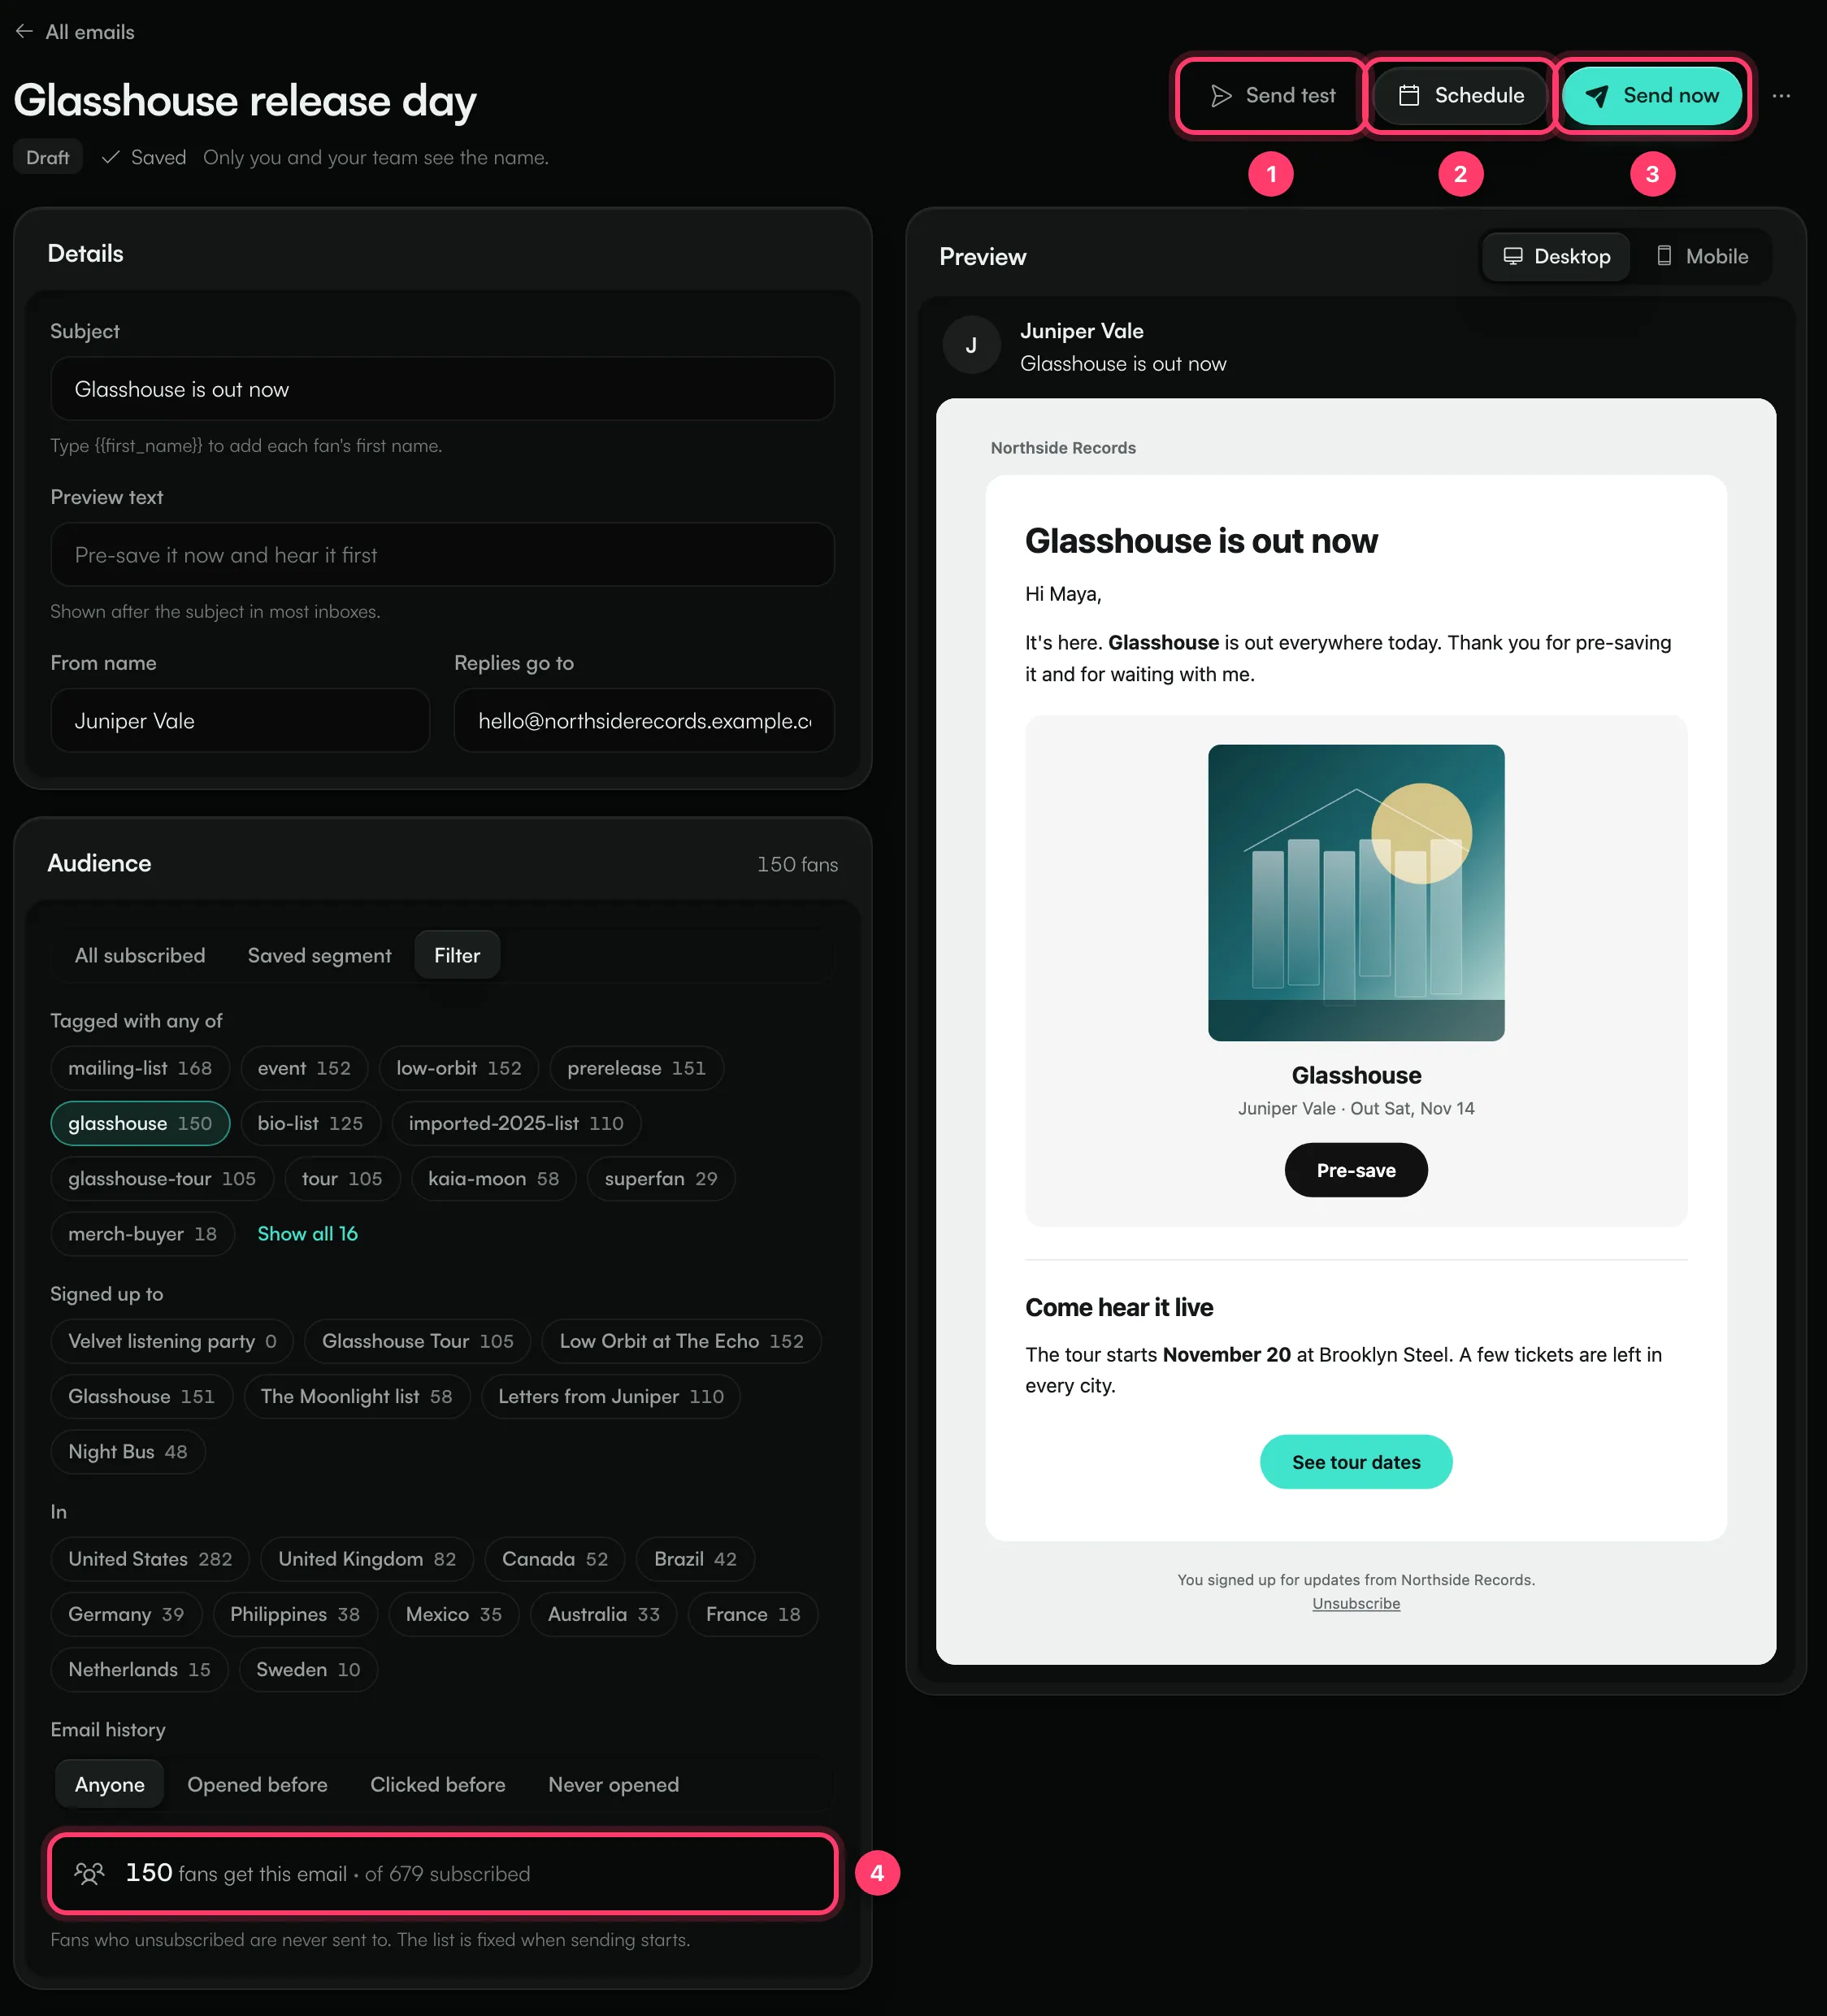Select the Filter audience tab
1827x2016 pixels.
(457, 956)
